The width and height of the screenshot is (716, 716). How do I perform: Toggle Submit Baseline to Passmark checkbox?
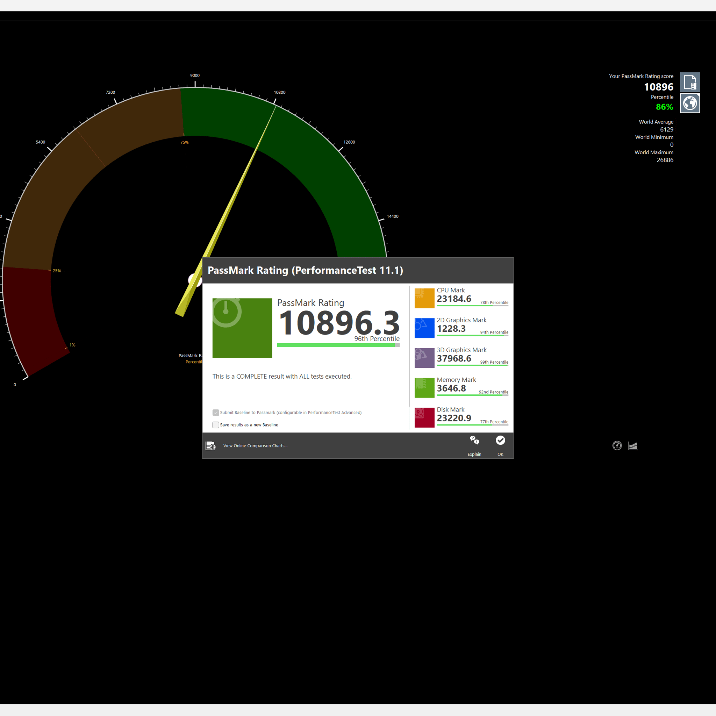(216, 413)
